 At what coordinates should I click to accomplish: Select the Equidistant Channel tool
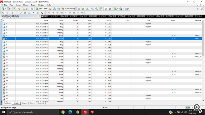[25, 13]
